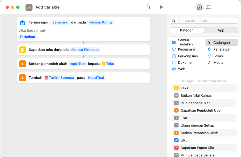Switch to the App tab

[x=221, y=30]
